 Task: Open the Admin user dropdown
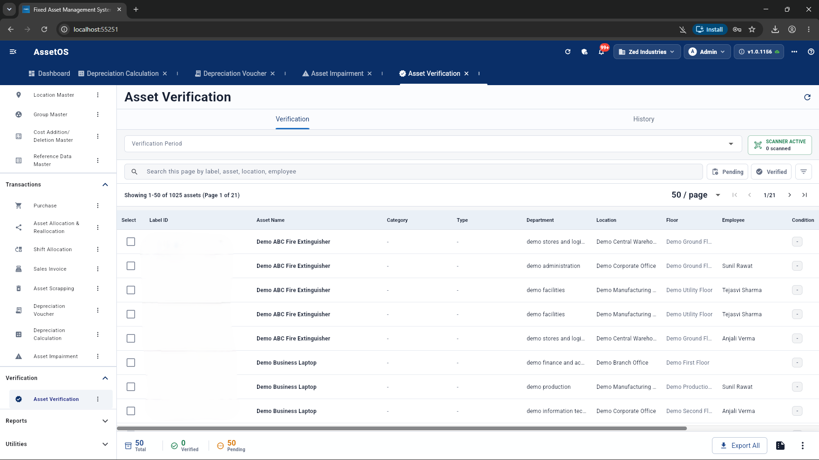pyautogui.click(x=707, y=52)
